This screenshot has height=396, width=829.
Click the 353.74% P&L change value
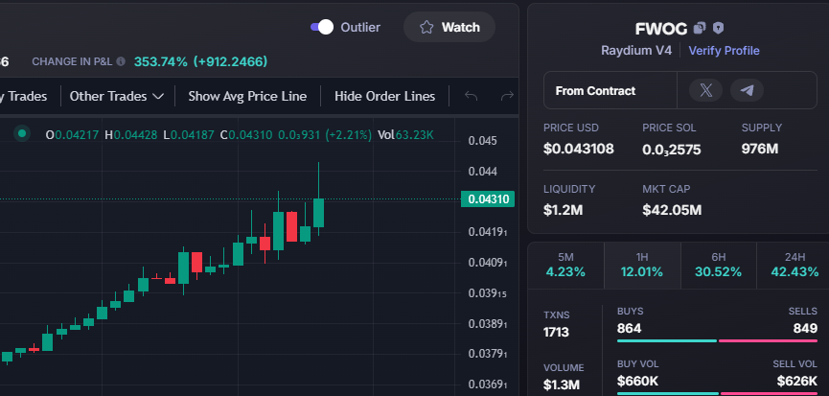coord(161,62)
